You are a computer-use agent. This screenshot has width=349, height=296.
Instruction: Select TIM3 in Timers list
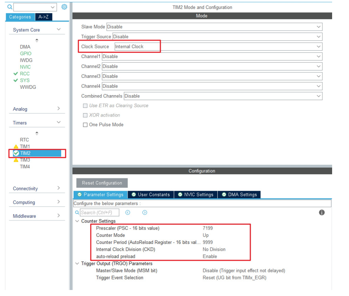point(25,160)
